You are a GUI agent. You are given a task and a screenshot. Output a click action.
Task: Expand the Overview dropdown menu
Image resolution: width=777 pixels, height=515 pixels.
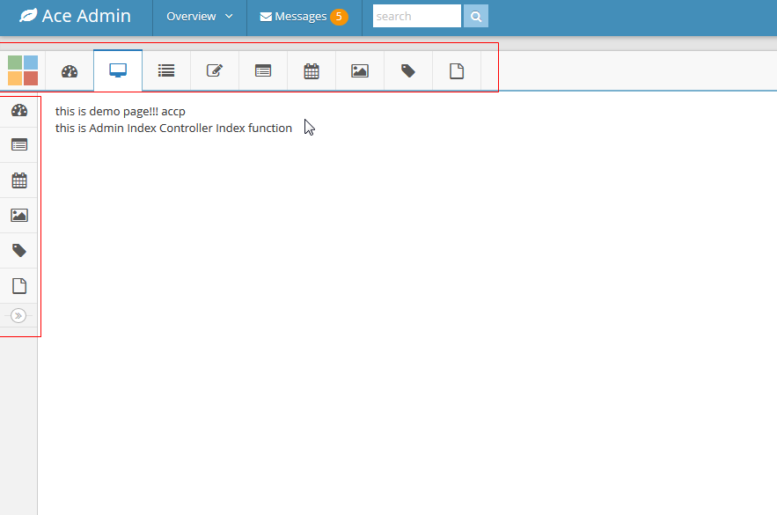click(x=200, y=17)
